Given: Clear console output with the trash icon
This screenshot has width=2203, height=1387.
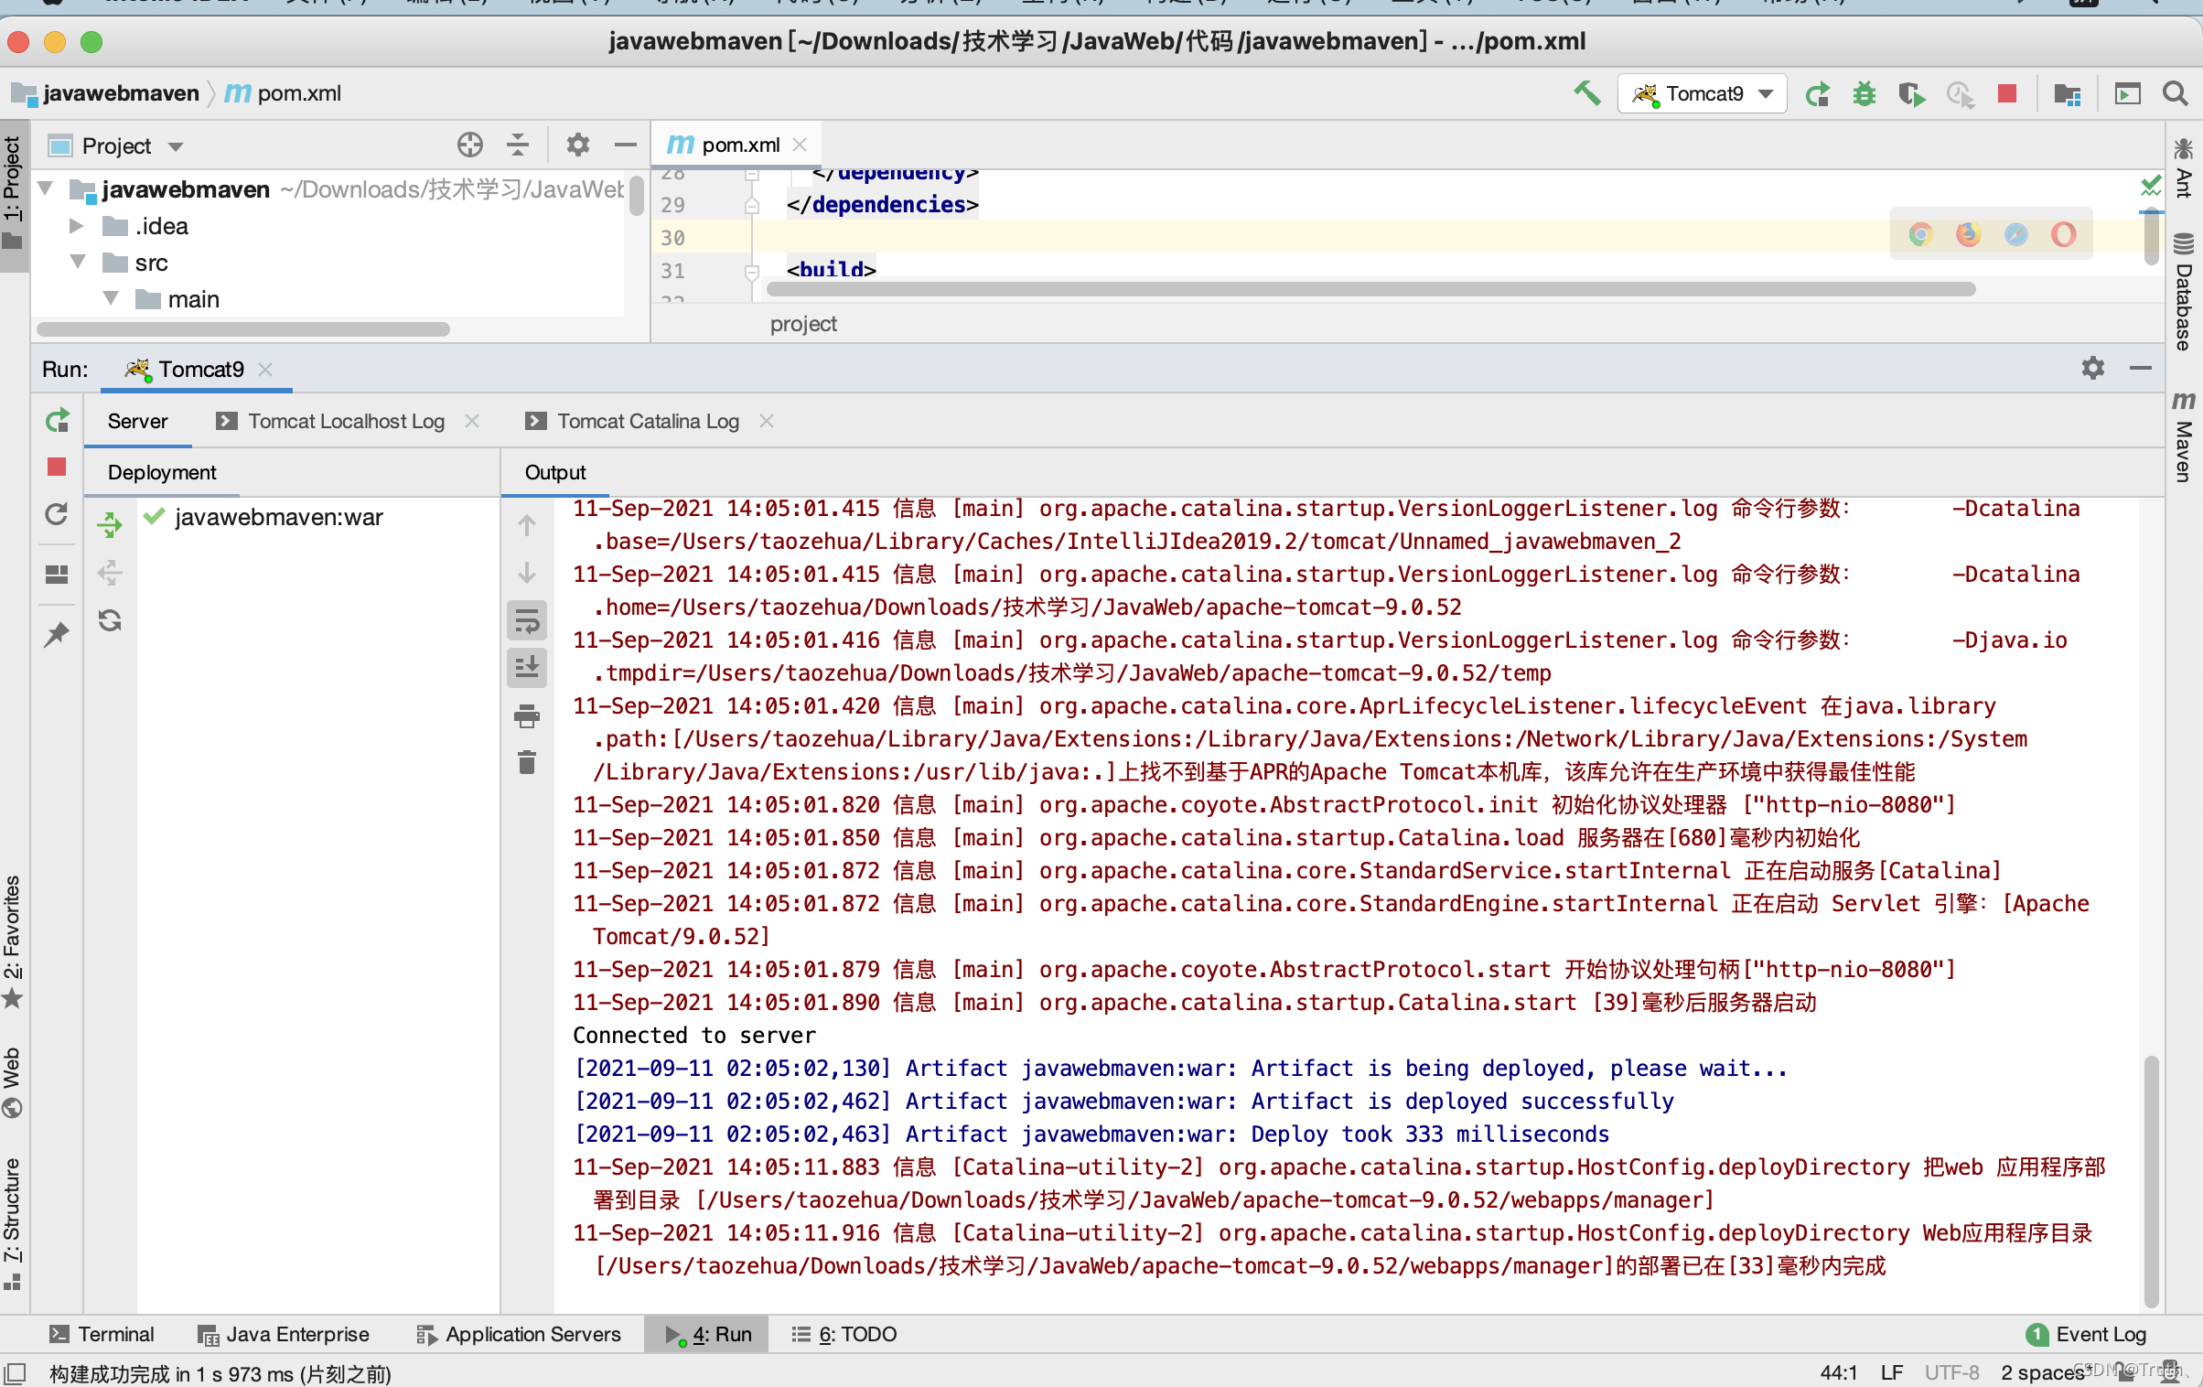Looking at the screenshot, I should pyautogui.click(x=527, y=762).
